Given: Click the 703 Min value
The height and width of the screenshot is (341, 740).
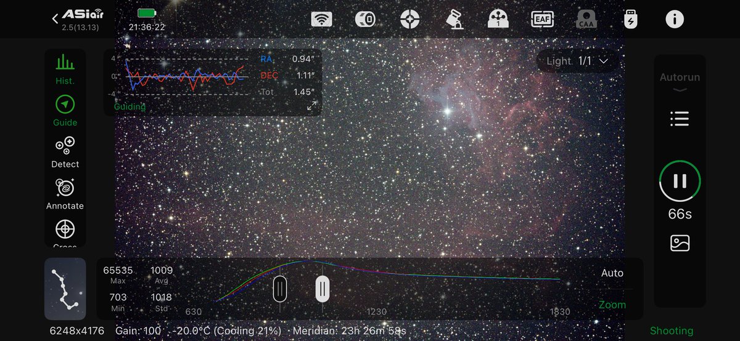Looking at the screenshot, I should 118,297.
